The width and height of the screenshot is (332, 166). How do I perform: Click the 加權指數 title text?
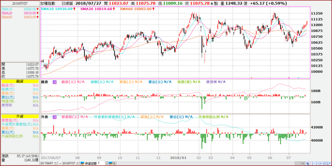[x=48, y=3]
